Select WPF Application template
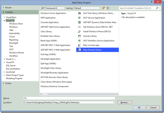The image size is (164, 113). tap(48, 18)
